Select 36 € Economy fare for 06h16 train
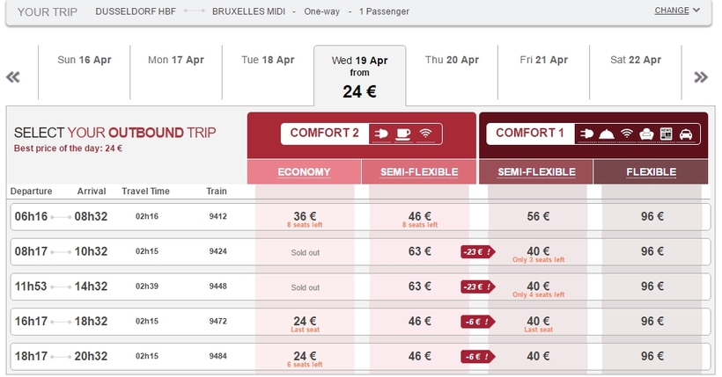 305,217
